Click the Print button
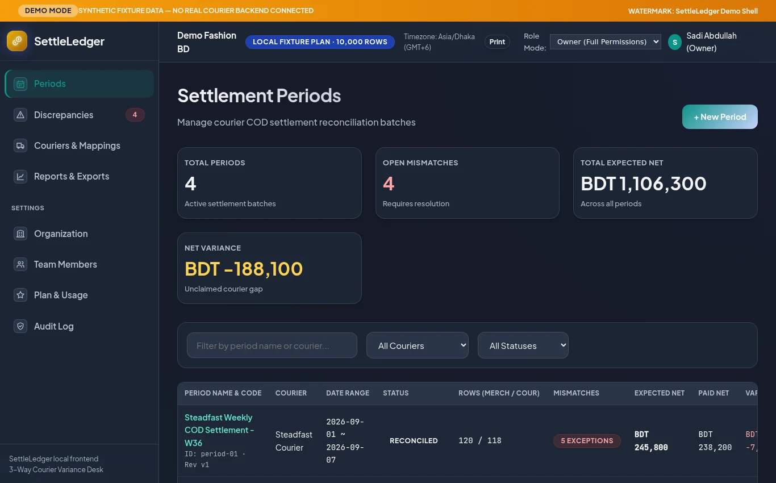The height and width of the screenshot is (483, 776). 497,42
